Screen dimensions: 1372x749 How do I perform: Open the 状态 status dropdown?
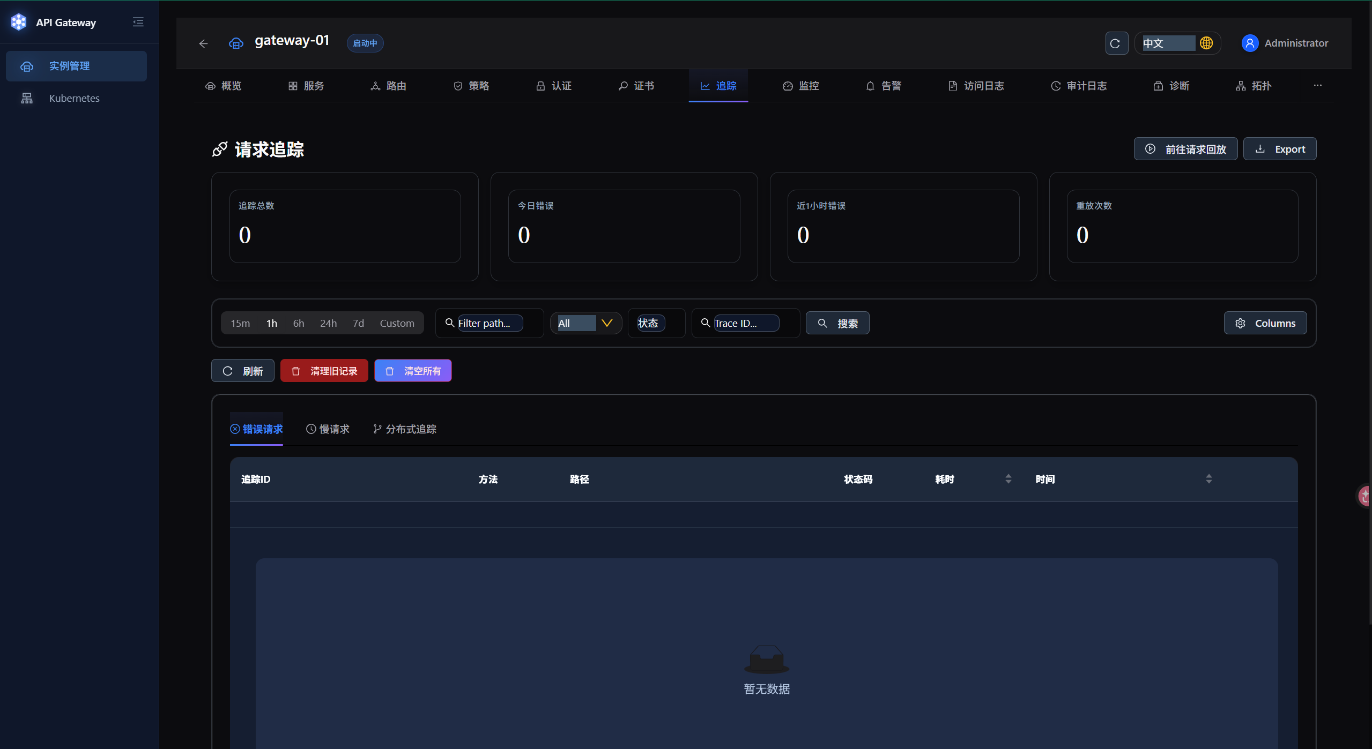click(x=656, y=323)
